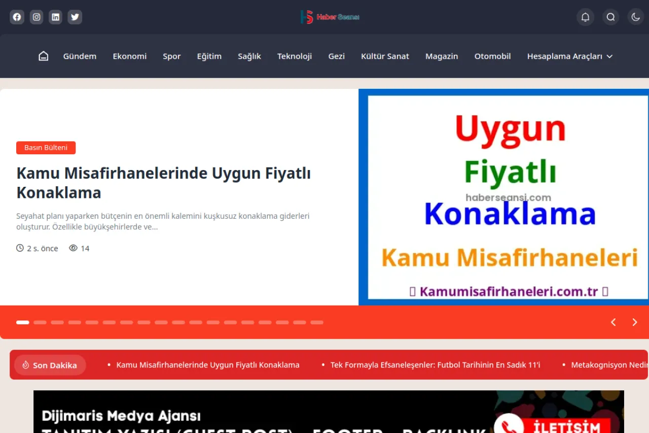Enable the Son Dakika breaking news ticker

click(x=50, y=364)
